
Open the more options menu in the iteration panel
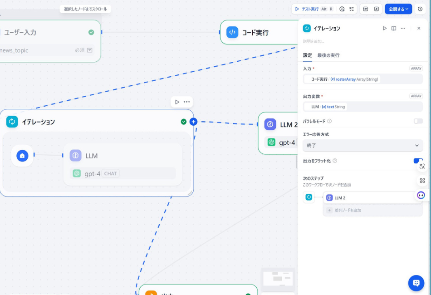(x=403, y=28)
